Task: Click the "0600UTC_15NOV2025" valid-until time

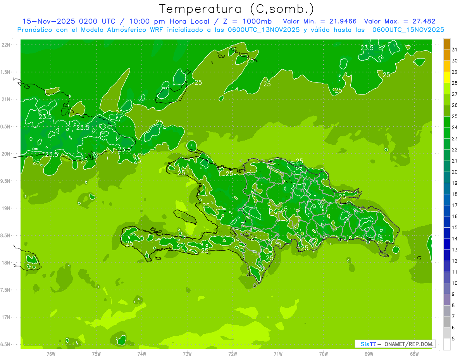Action: (x=408, y=30)
